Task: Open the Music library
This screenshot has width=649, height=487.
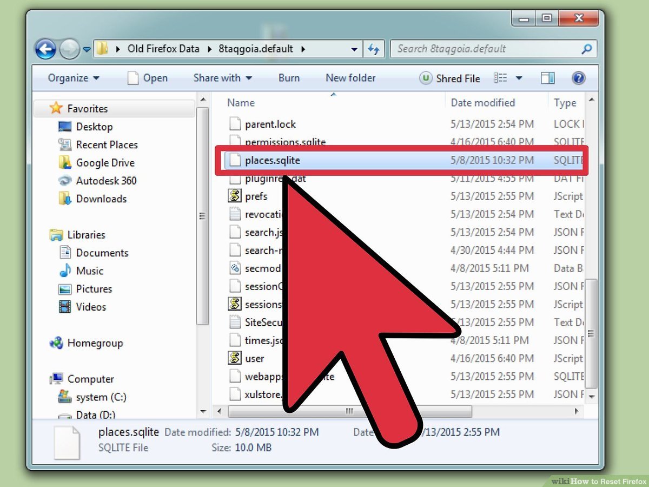Action: coord(90,271)
